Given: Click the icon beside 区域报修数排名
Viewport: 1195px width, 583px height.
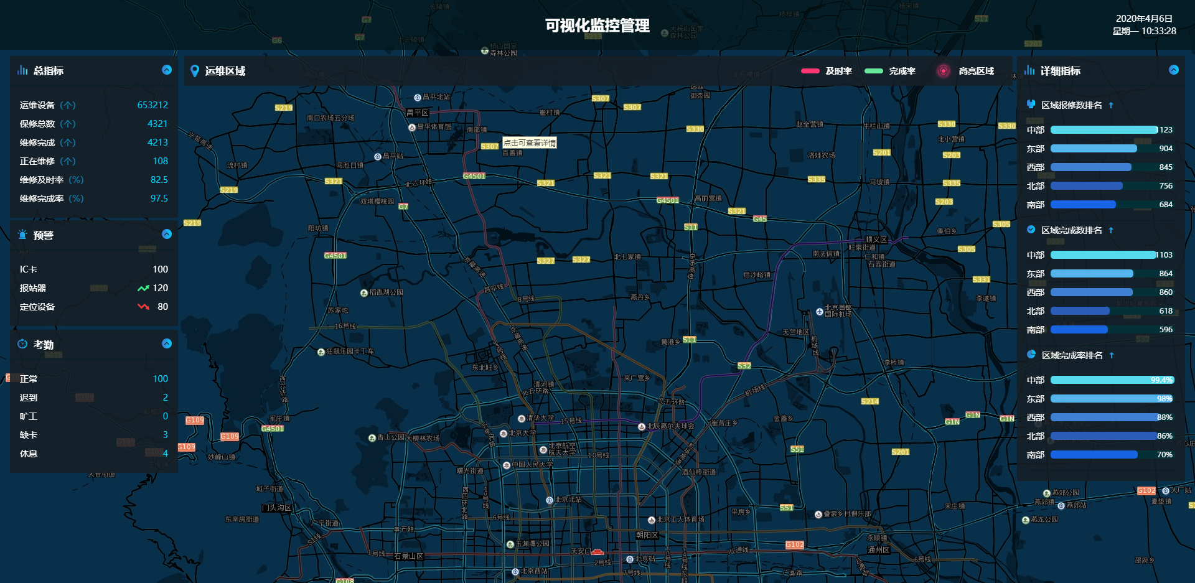Looking at the screenshot, I should point(1031,104).
